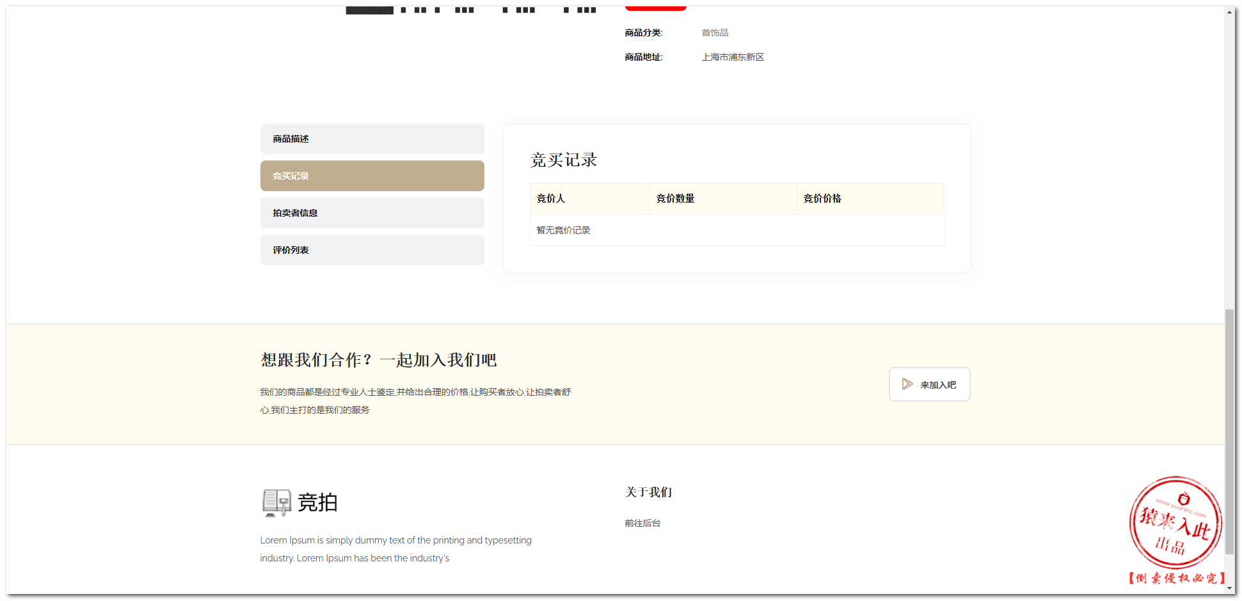This screenshot has height=601, width=1242.
Task: Open the 商品描述 tab
Action: pos(372,139)
